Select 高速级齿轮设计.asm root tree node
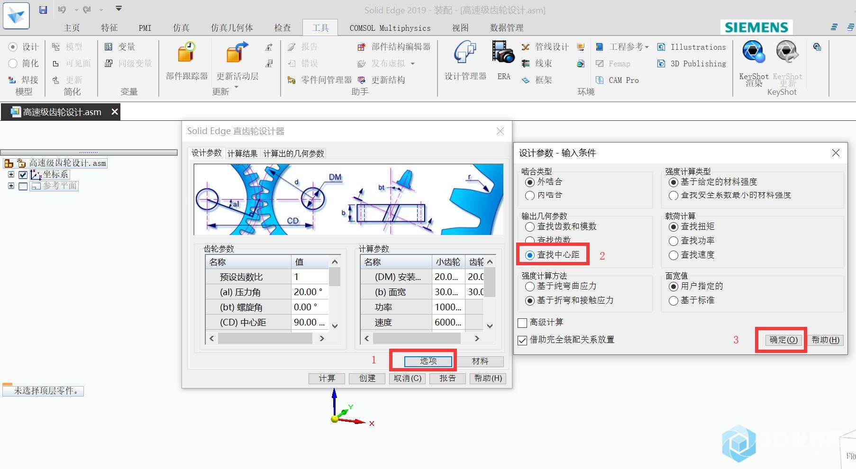 pyautogui.click(x=67, y=163)
